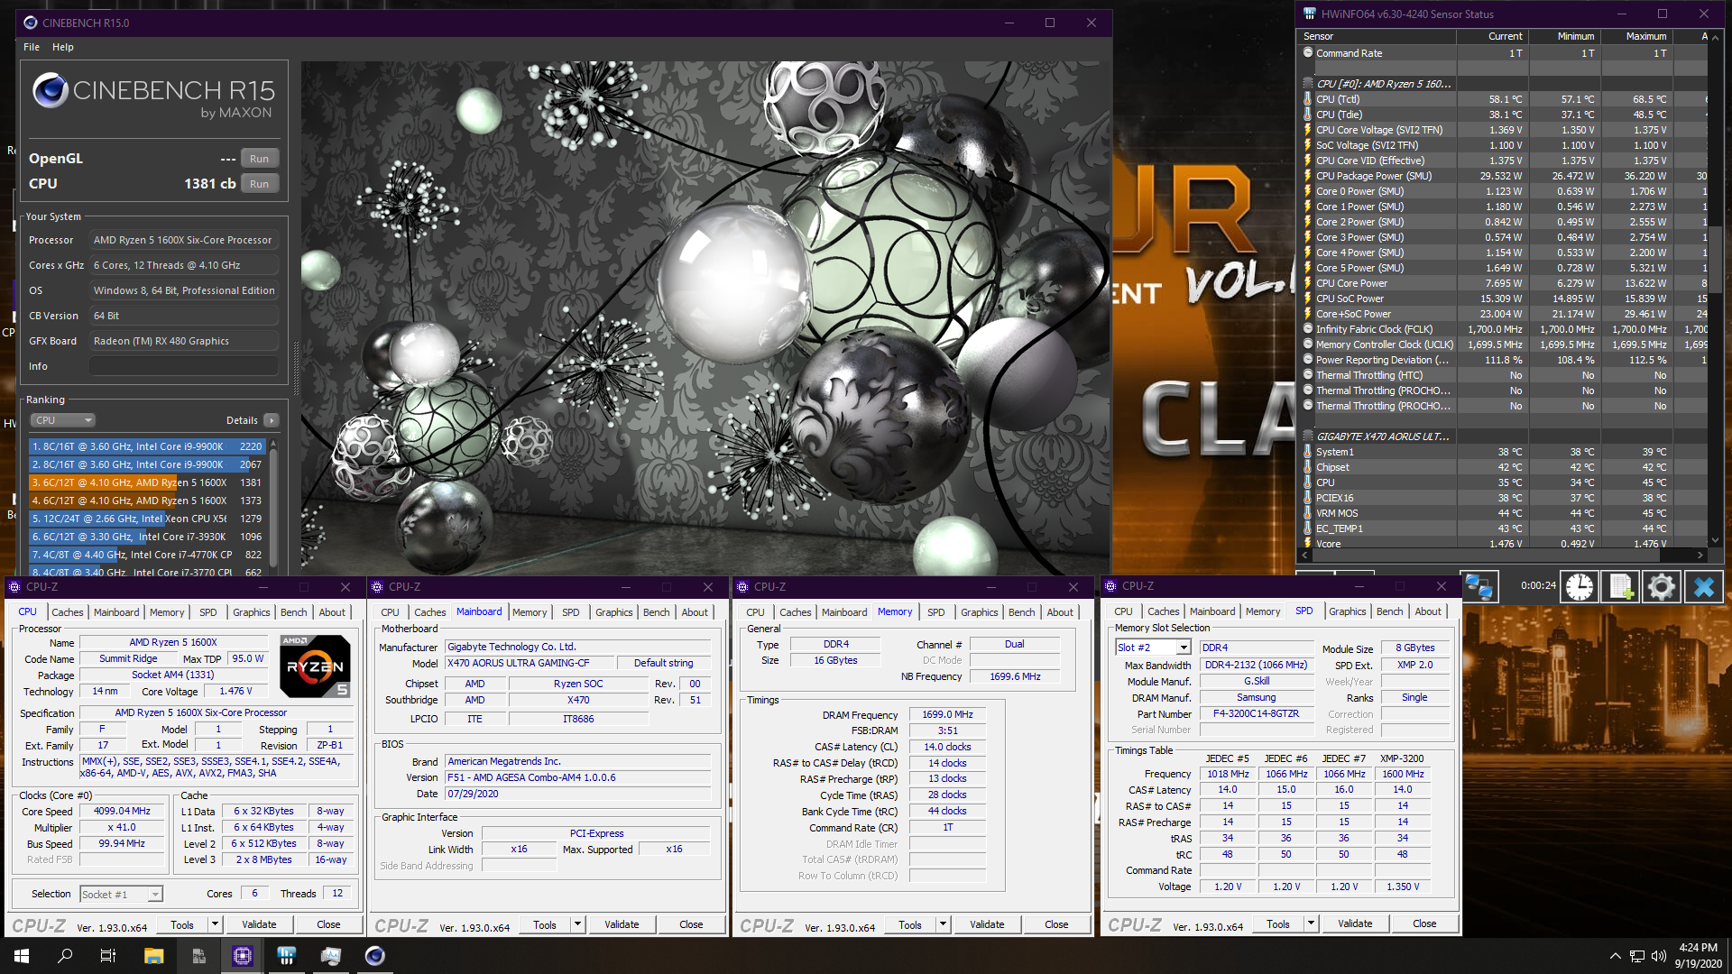Click the Ryzen 5 logo in CPU-Z

[315, 666]
